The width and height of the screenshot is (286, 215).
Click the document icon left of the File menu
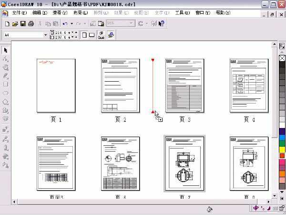tap(5, 13)
